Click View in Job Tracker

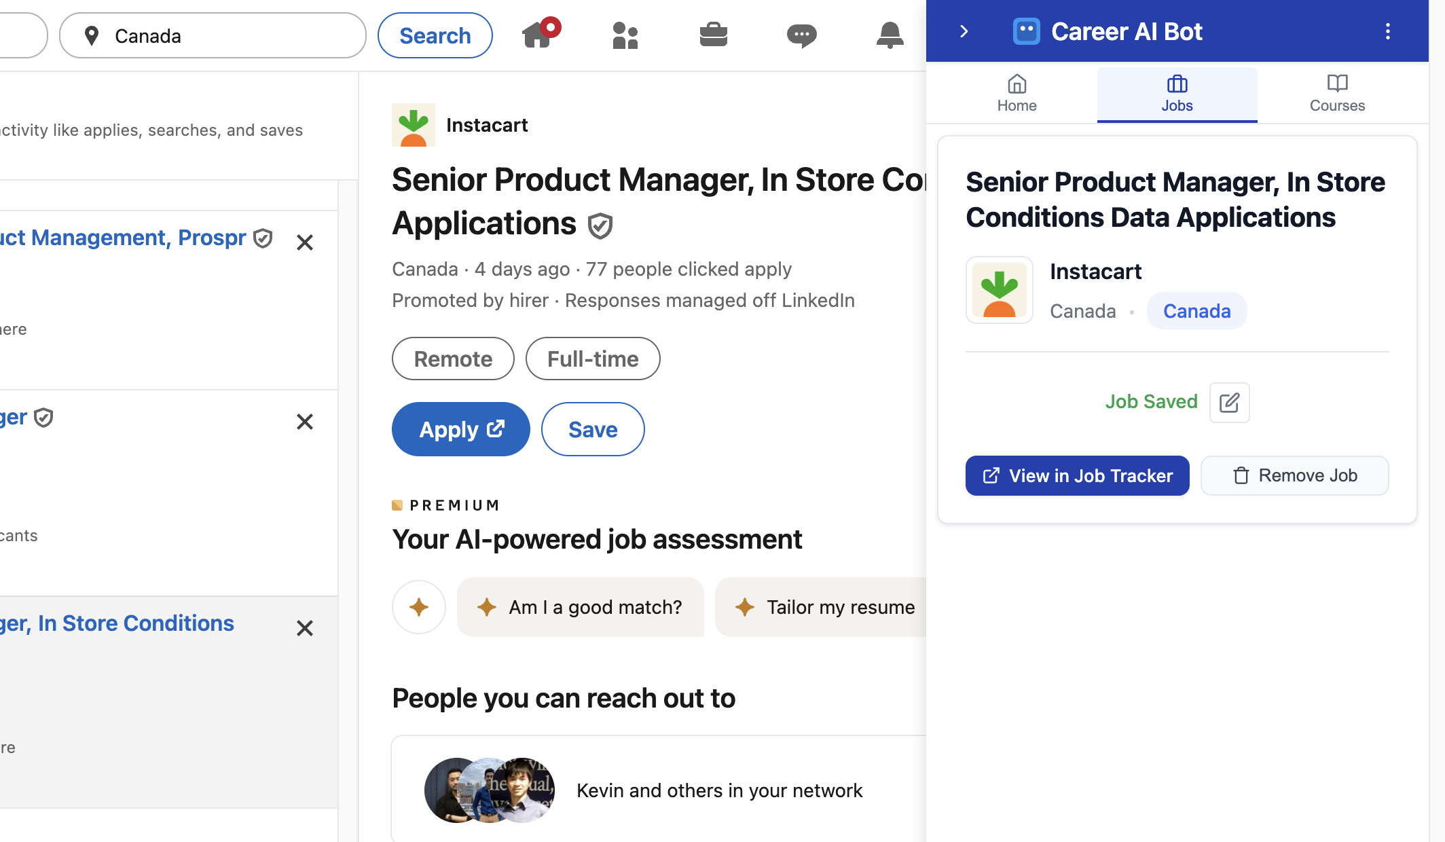[1077, 475]
